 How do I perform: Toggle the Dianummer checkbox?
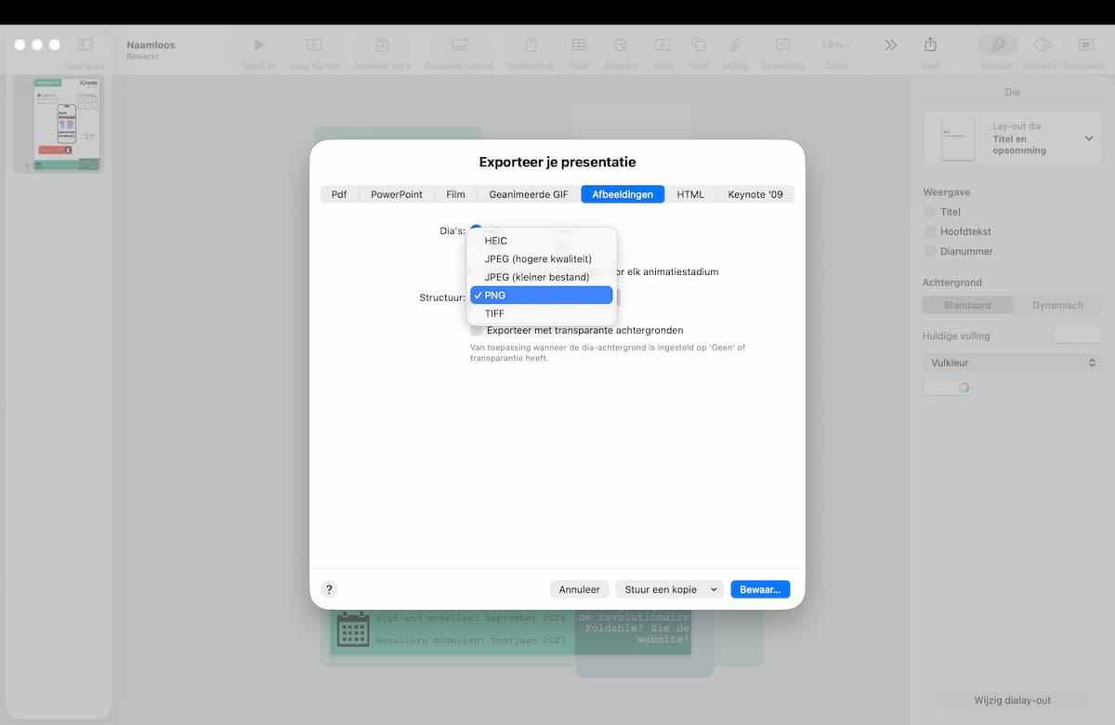coord(929,251)
